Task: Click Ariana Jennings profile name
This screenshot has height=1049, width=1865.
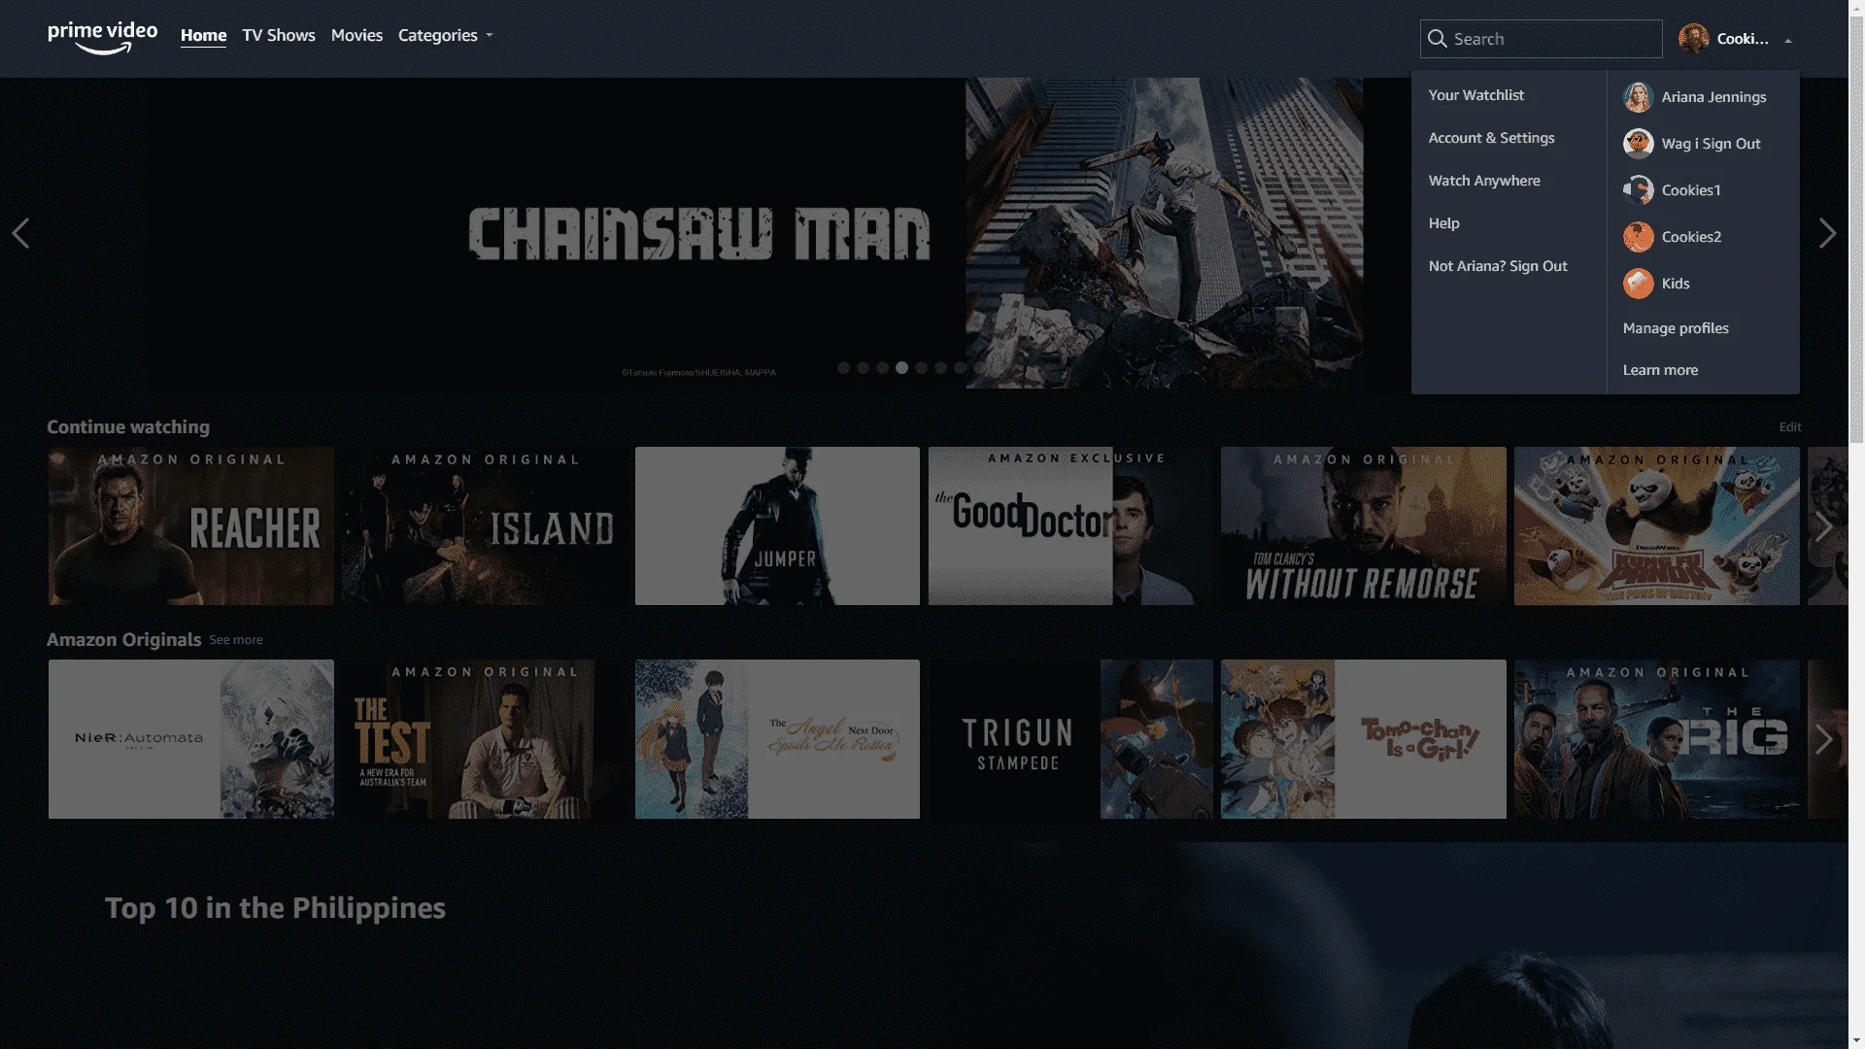Action: pyautogui.click(x=1713, y=97)
